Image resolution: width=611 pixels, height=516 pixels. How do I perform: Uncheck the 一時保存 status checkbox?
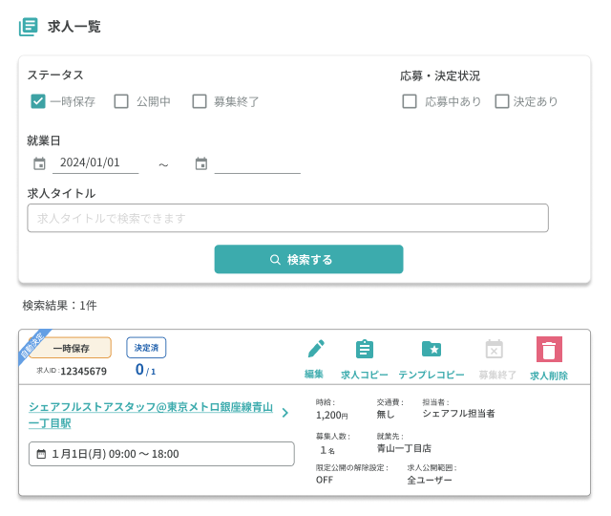click(x=38, y=101)
